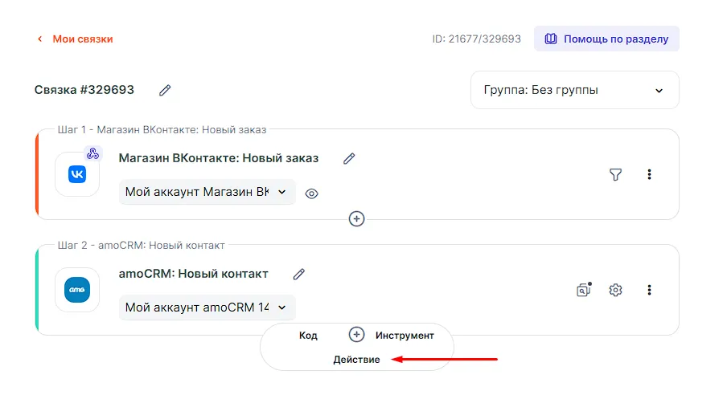Viewport: 727px width, 395px height.
Task: Choose Действие in the add step menu
Action: [x=356, y=360]
